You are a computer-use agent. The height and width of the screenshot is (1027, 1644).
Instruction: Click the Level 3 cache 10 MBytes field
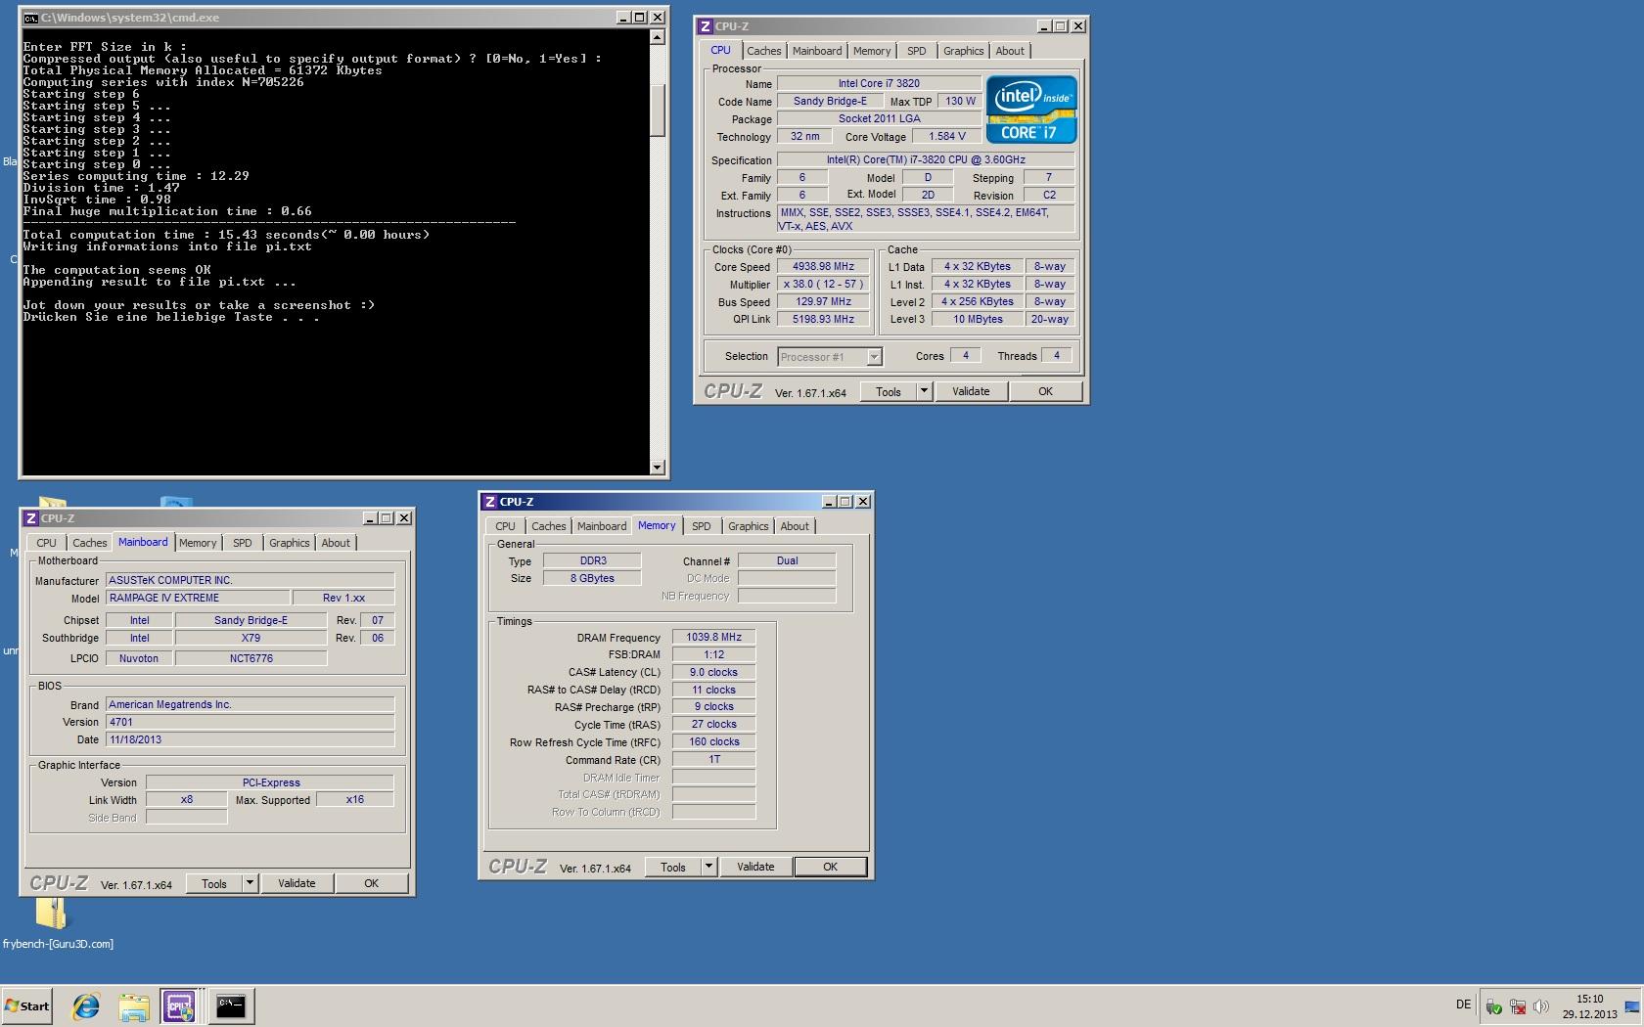[978, 319]
